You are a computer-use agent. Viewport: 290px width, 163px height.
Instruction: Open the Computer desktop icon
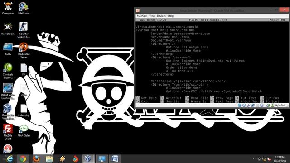click(8, 9)
